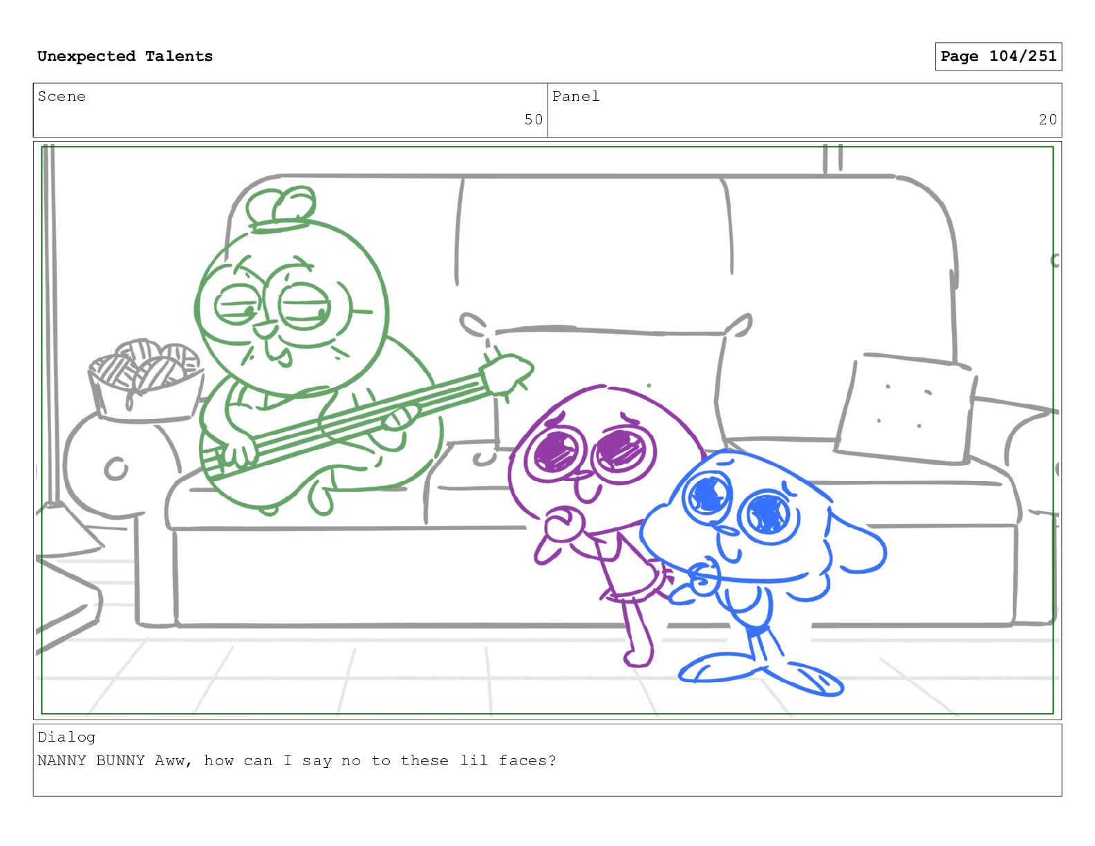This screenshot has width=1095, height=846.
Task: Click Nanny Bunny's hair bun
Action: coord(281,207)
